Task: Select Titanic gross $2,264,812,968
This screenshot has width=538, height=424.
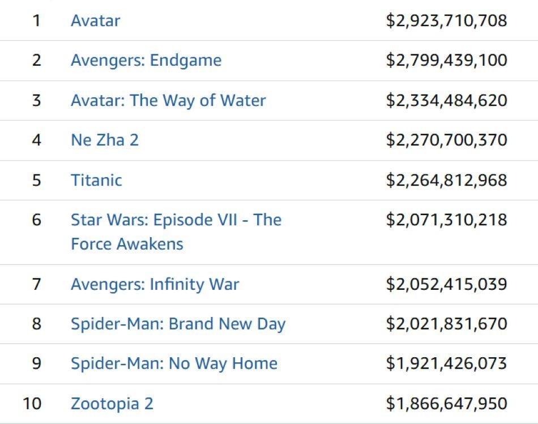Action: coord(446,180)
